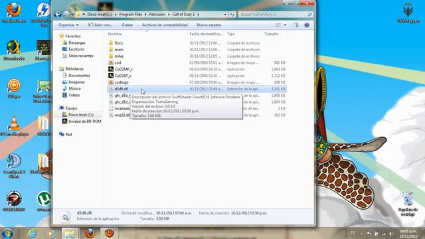Click the Firefox taskbar button

(x=90, y=233)
